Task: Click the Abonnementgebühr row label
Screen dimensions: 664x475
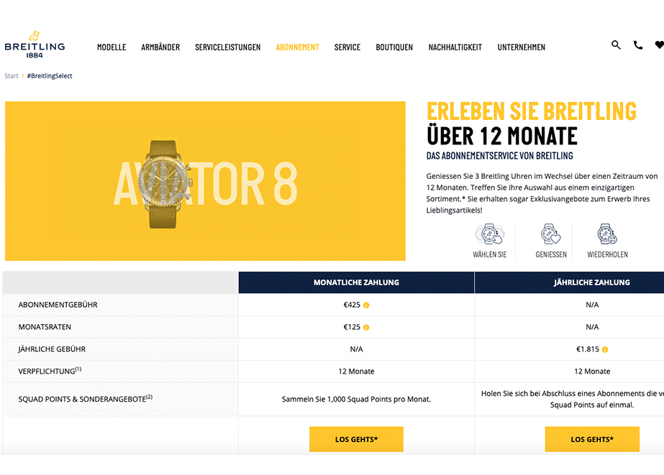Action: [58, 305]
